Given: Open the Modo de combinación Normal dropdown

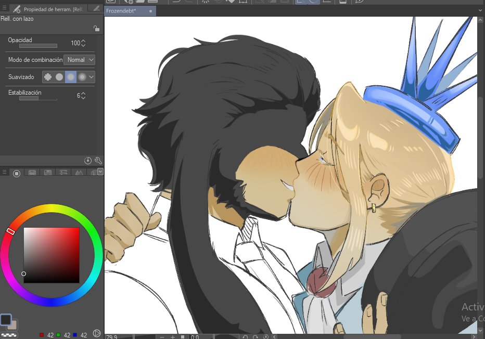Looking at the screenshot, I should [79, 60].
